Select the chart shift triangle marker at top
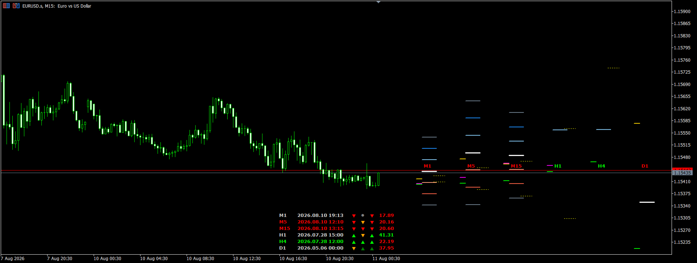This screenshot has height=263, width=697. click(378, 2)
